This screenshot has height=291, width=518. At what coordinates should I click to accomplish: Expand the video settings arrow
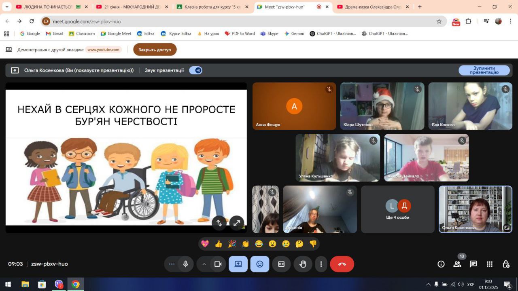click(x=204, y=264)
